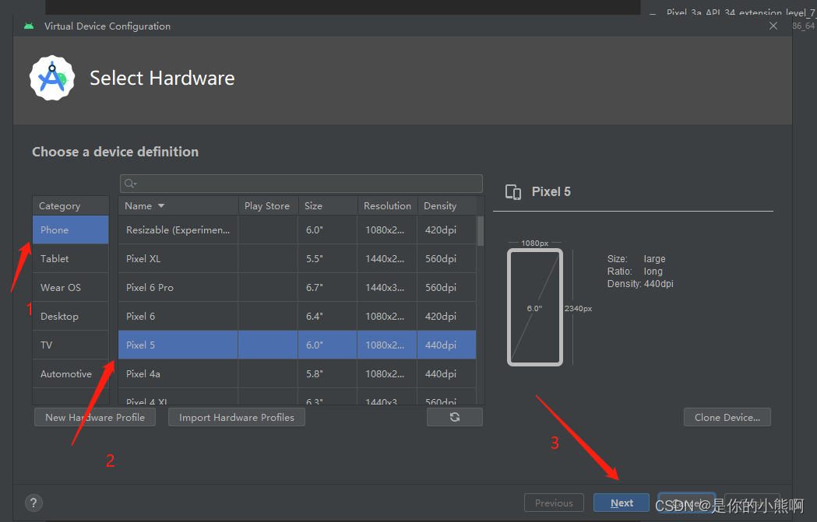817x522 pixels.
Task: Select the TV category
Action: [x=70, y=345]
